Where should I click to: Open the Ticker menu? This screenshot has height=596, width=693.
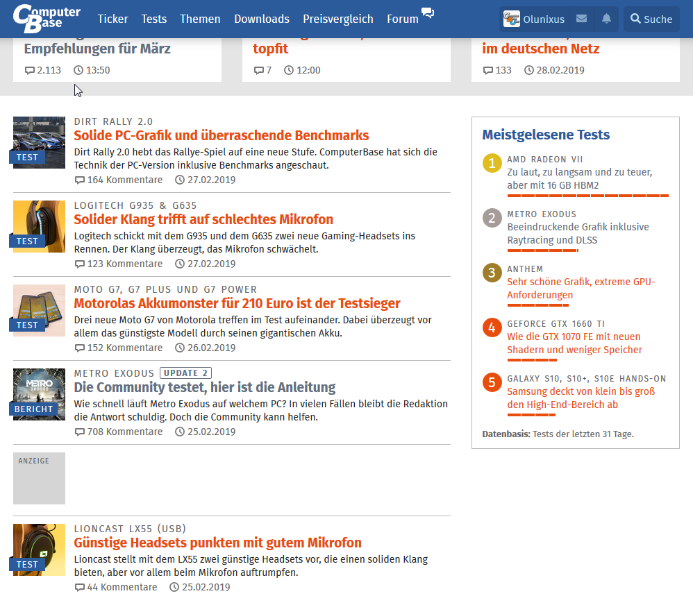coord(112,19)
